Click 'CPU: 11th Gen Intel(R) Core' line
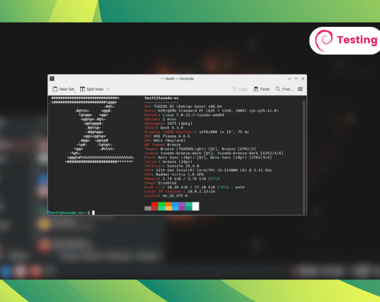 point(208,170)
